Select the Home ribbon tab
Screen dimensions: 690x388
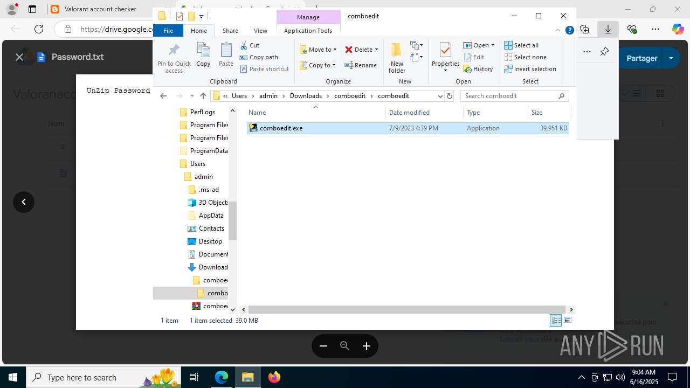pos(198,31)
